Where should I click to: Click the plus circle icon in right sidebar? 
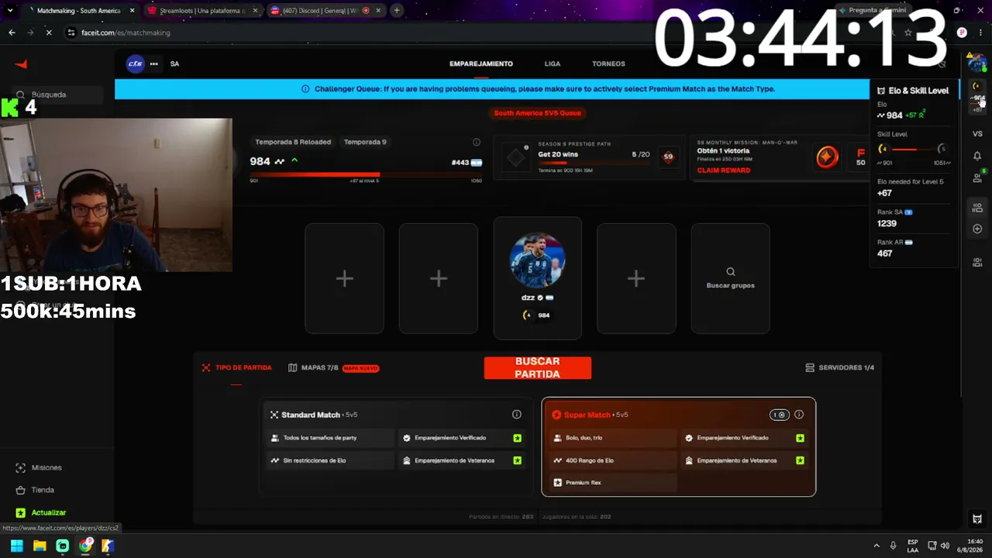[977, 229]
